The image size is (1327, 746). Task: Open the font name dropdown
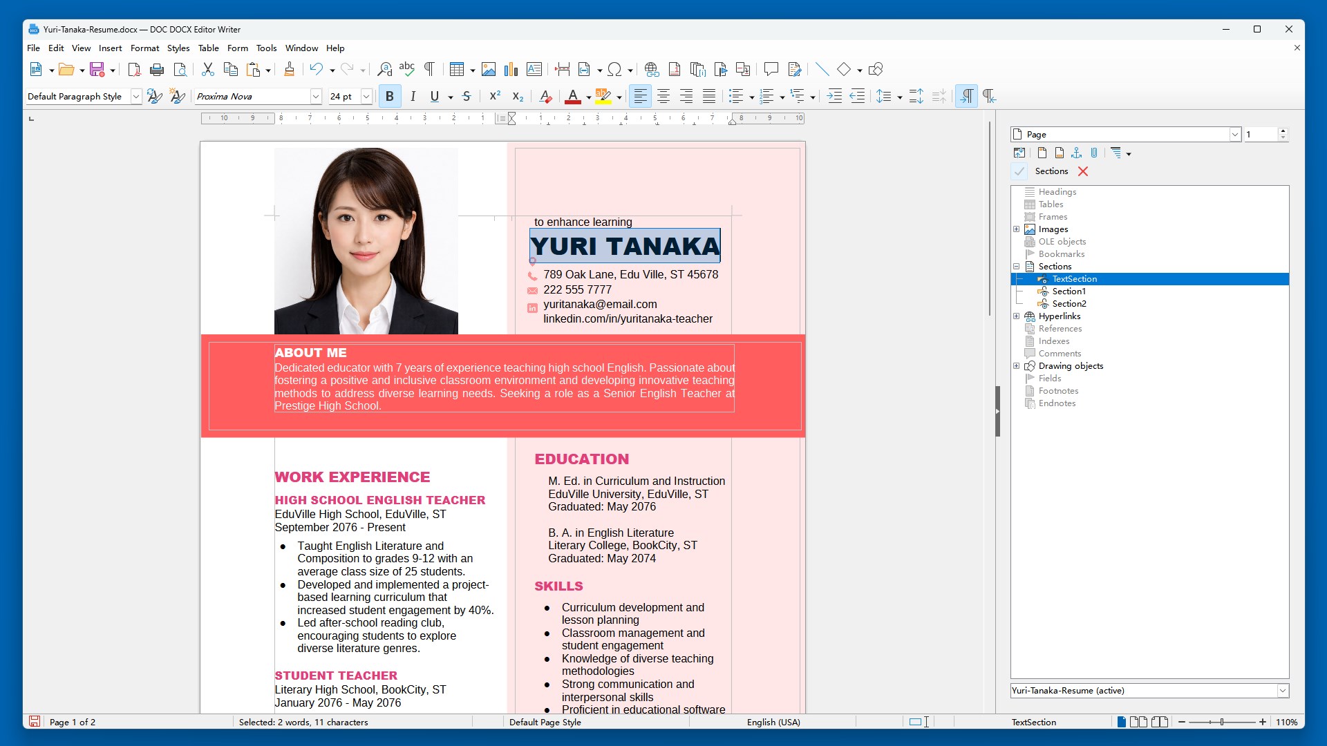[316, 97]
